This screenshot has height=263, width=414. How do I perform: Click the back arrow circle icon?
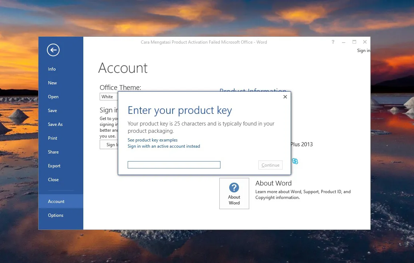tap(53, 50)
